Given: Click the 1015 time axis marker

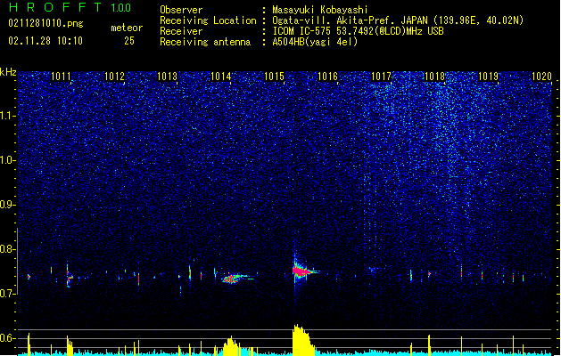Looking at the screenshot, I should pyautogui.click(x=274, y=76).
